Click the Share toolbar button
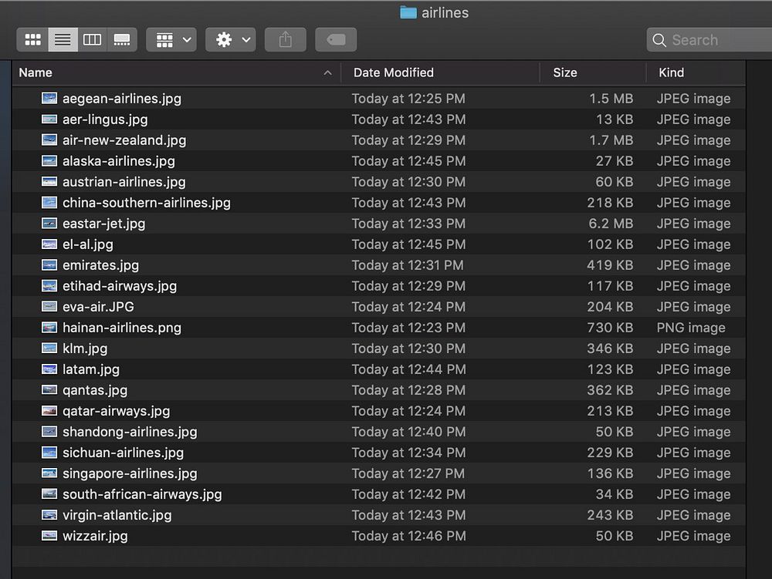Viewport: 772px width, 579px height. coord(286,40)
